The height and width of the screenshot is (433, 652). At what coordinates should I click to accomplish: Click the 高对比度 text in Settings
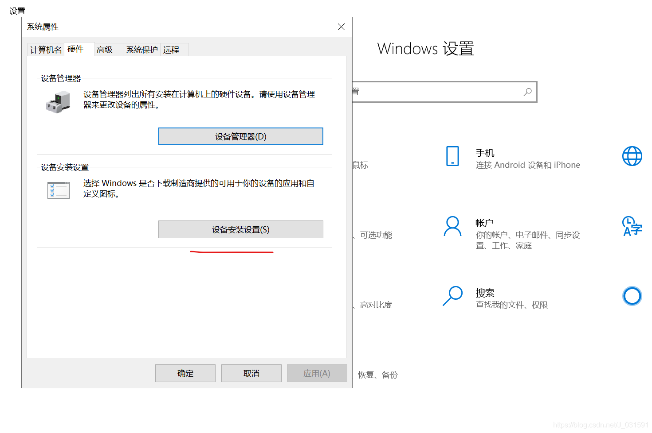coord(376,305)
